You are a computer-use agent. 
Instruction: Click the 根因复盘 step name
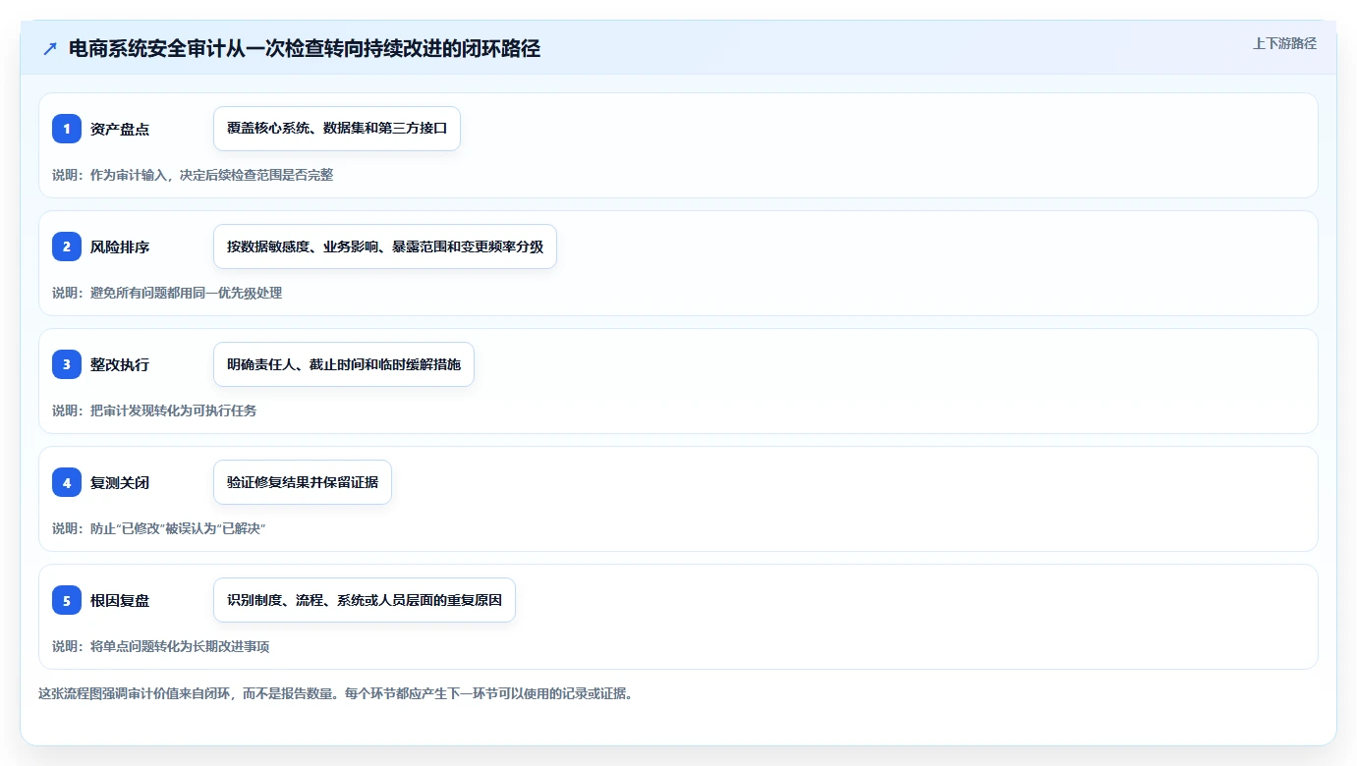pos(120,600)
